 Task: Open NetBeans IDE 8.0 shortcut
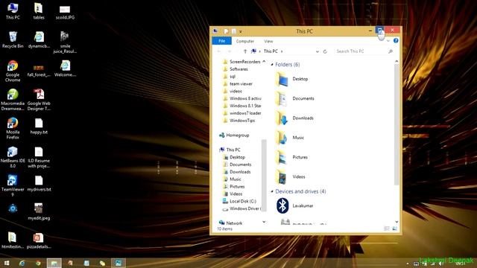coord(13,157)
